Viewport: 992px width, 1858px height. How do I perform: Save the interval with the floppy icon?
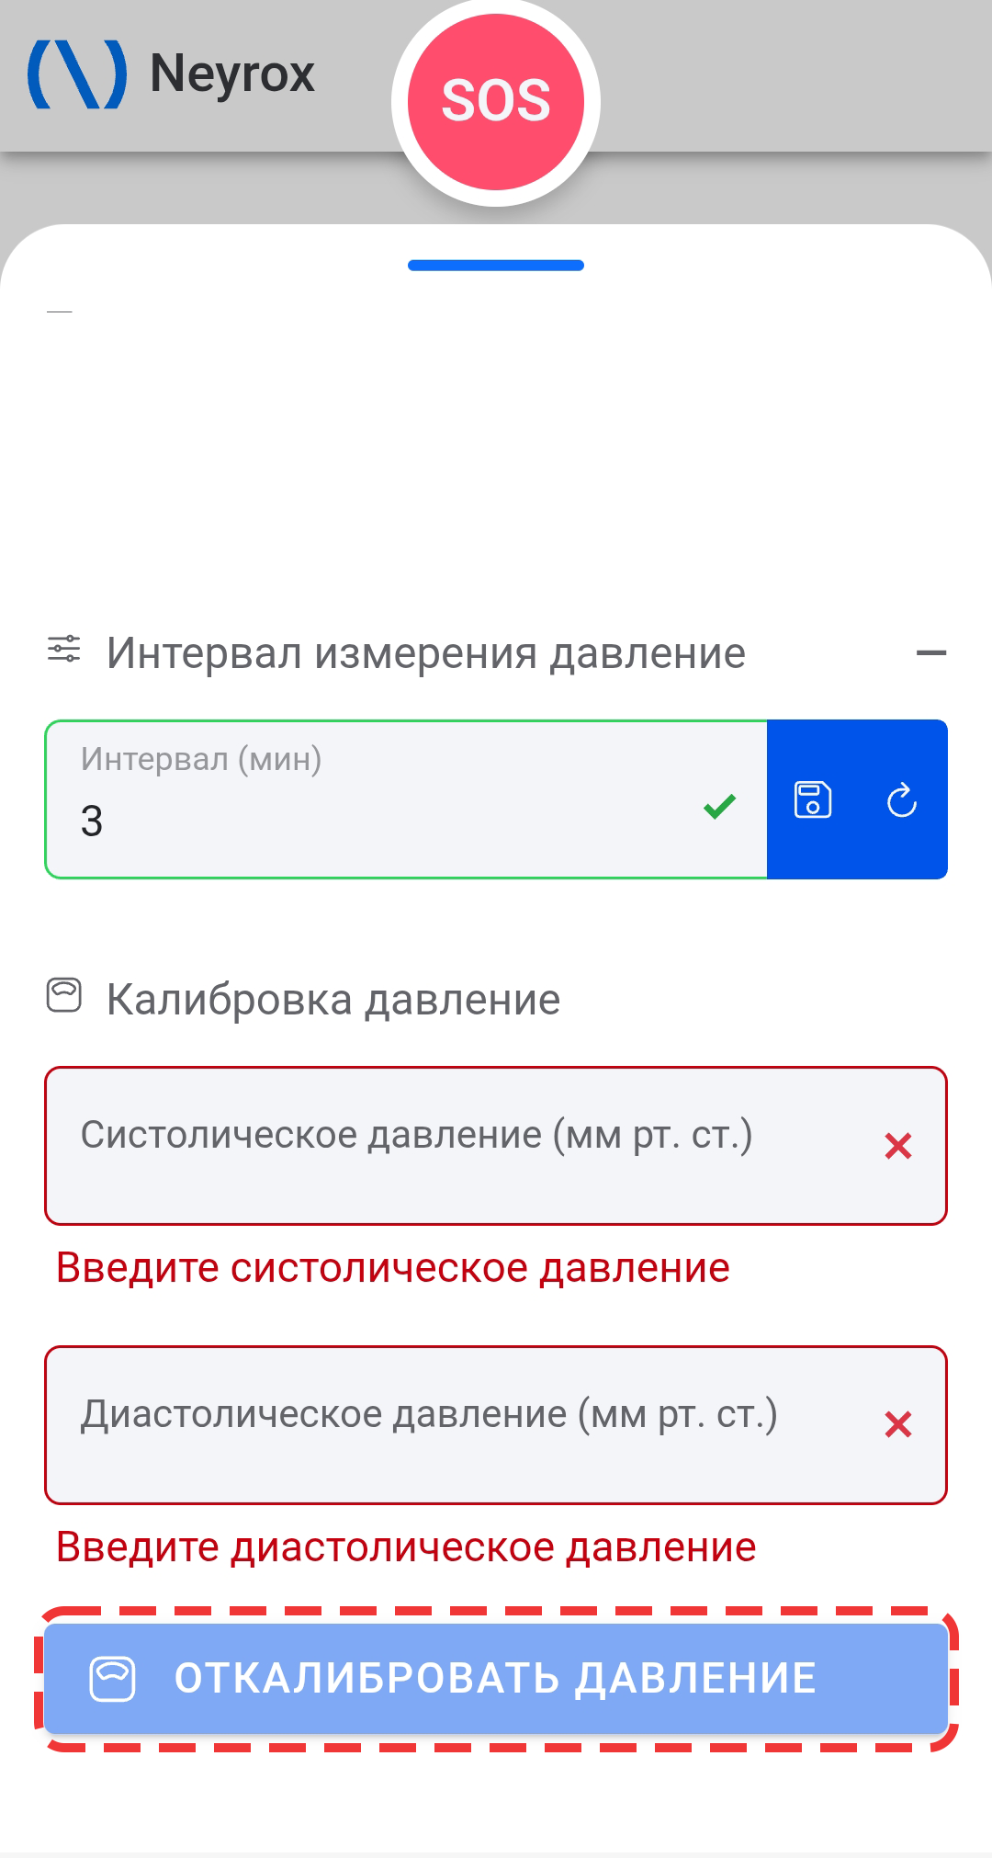[x=813, y=799]
